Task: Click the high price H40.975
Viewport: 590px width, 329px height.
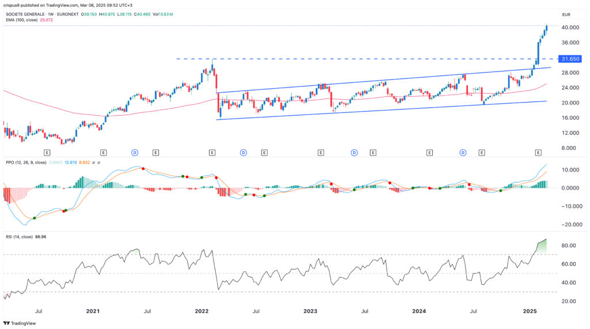Action: click(107, 14)
